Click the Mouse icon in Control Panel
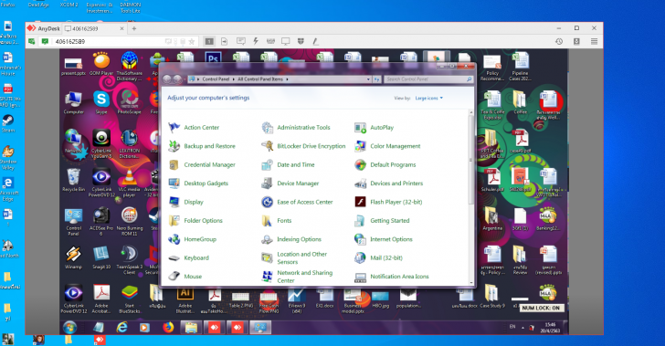 (174, 277)
